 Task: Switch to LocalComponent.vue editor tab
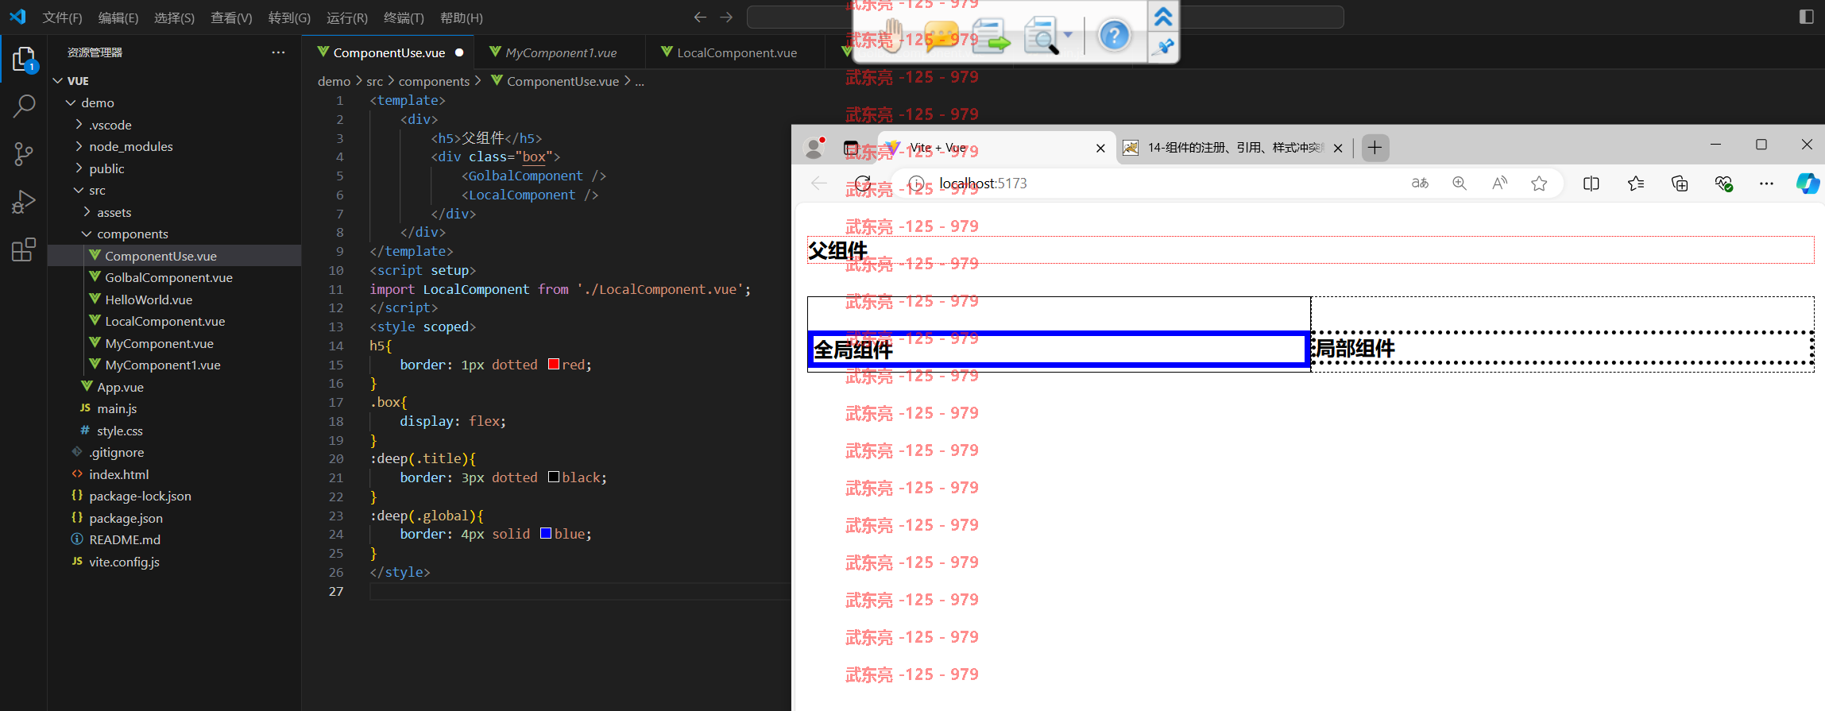pos(736,52)
